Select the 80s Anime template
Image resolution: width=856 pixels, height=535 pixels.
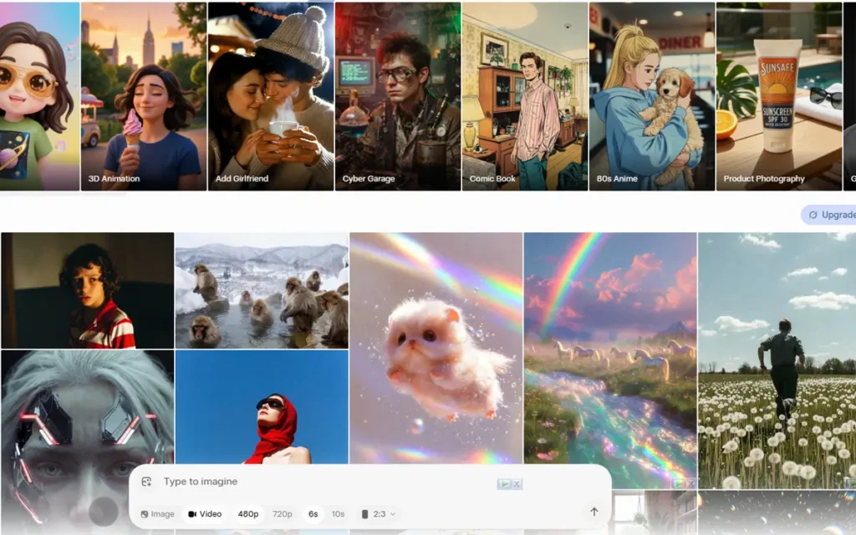point(652,92)
